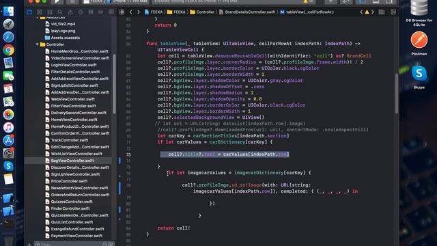The image size is (437, 246).
Task: Open WebViewController.swift file
Action: (x=73, y=99)
